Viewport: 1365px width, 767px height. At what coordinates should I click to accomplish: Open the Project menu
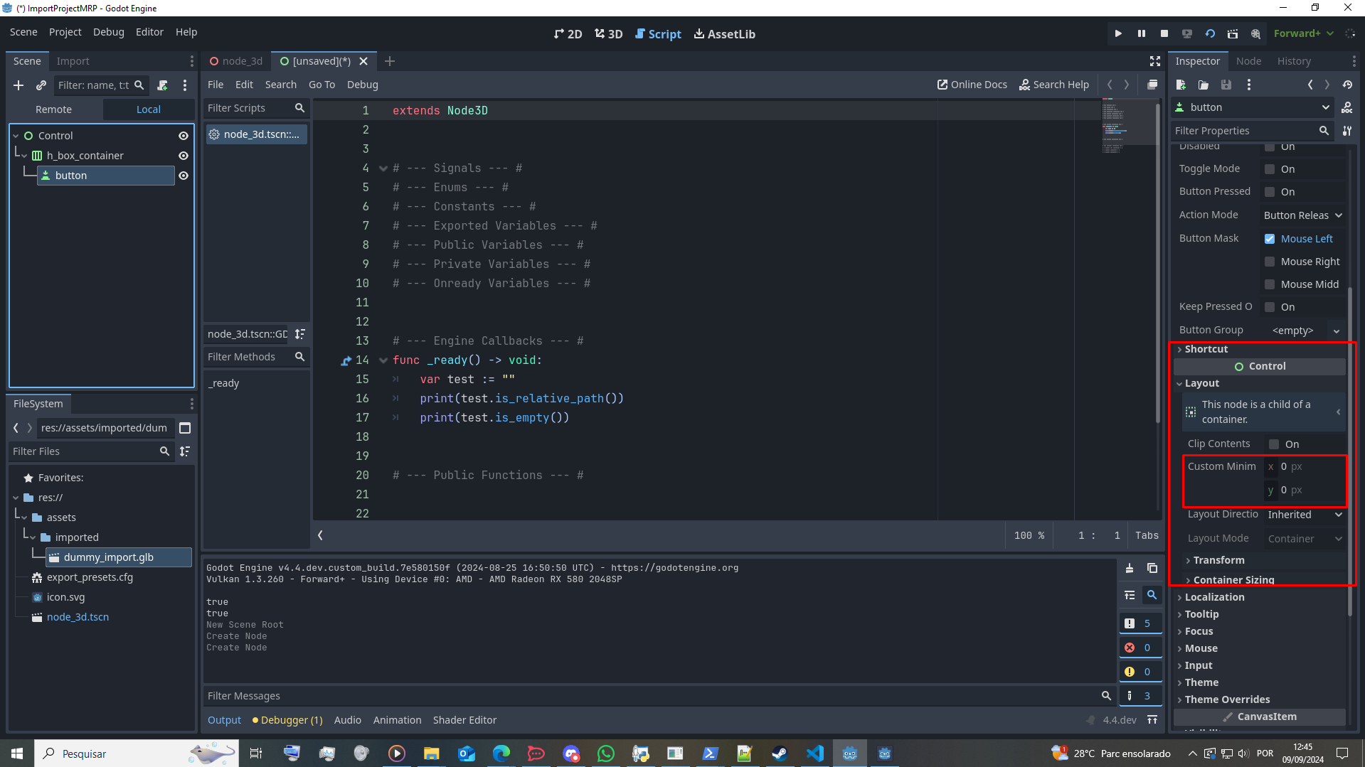coord(65,32)
